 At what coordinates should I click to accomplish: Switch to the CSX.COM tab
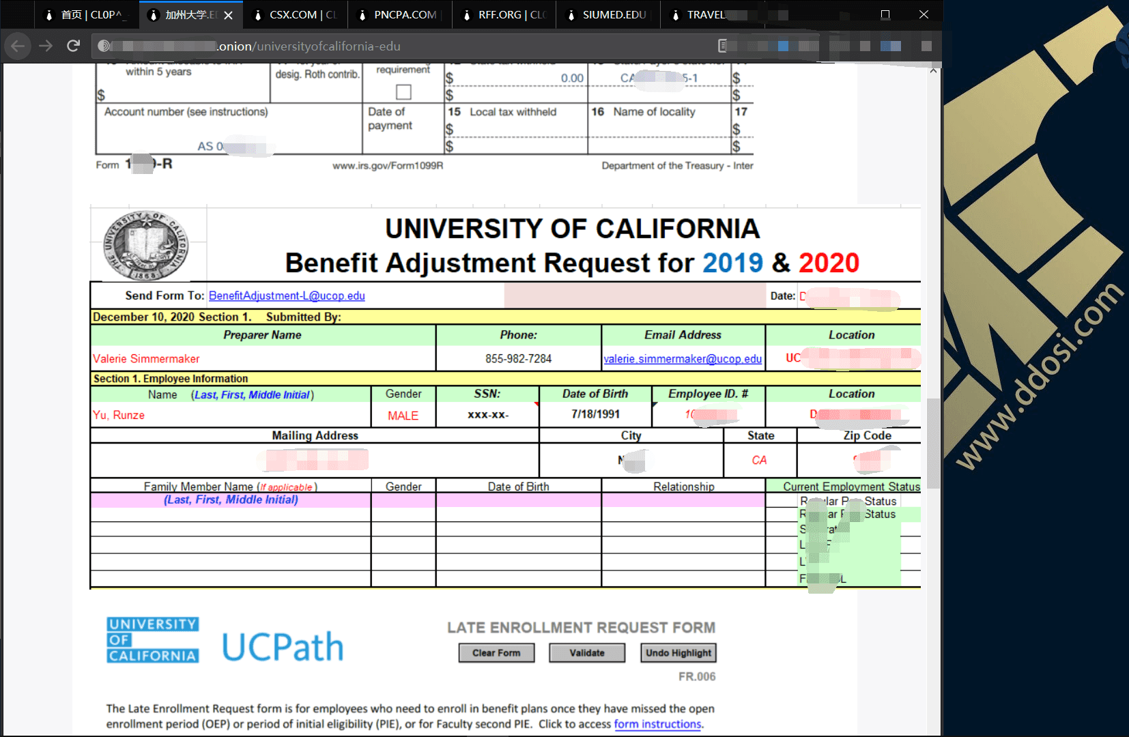click(294, 15)
